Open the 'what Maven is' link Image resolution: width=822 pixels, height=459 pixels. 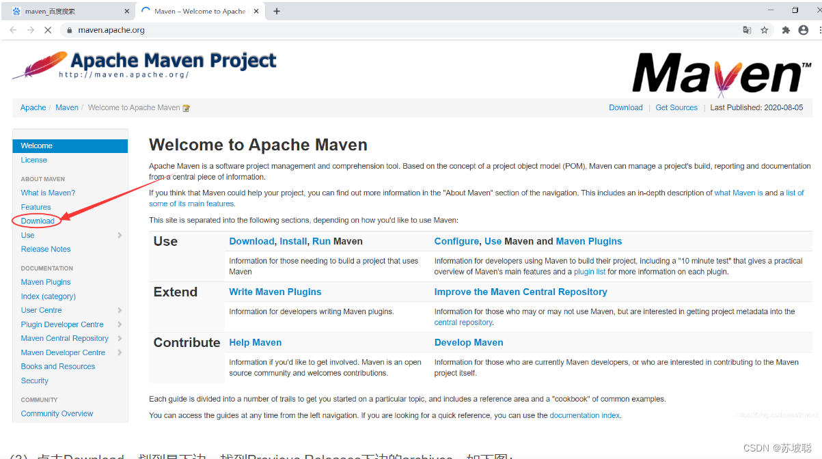click(x=739, y=193)
